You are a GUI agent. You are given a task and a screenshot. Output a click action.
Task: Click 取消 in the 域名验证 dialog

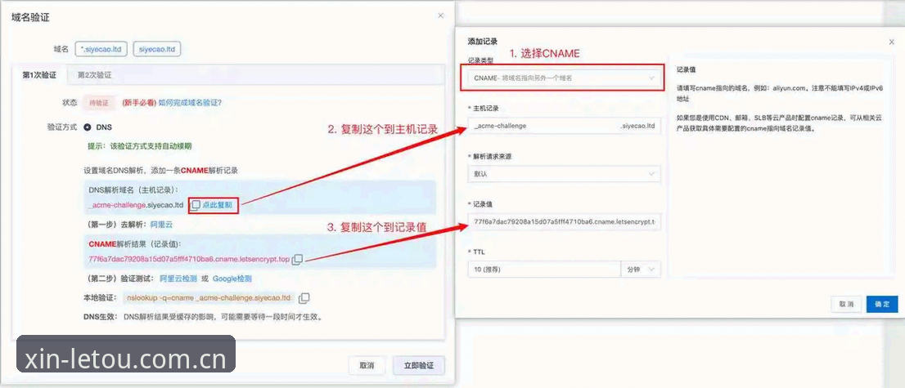pyautogui.click(x=367, y=365)
